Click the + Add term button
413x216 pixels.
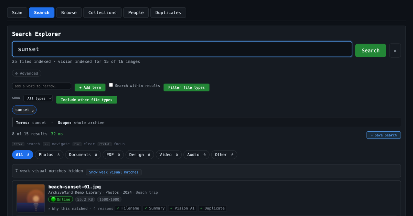click(90, 87)
